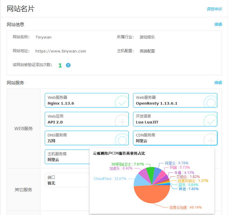The width and height of the screenshot is (228, 215).
Task: Click the blue help question mark icon
Action: (x=68, y=65)
